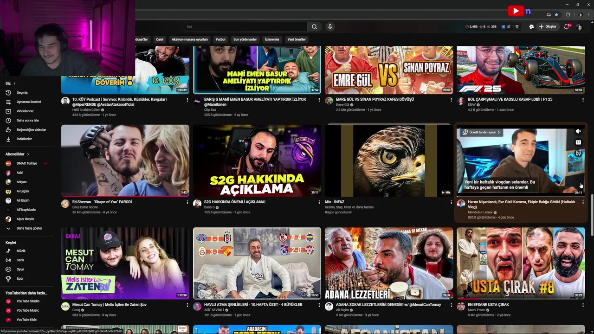Viewport: 594px width, 334px height.
Task: Open the Mami Emen channel link
Action: click(x=477, y=310)
